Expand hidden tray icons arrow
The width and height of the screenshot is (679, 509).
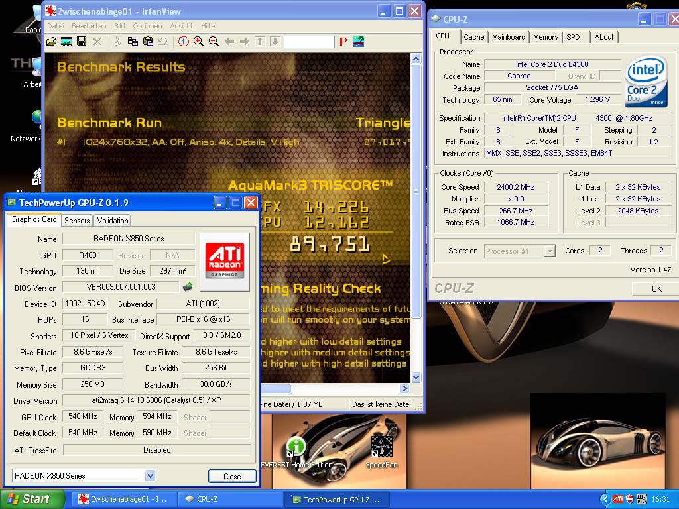click(x=605, y=499)
